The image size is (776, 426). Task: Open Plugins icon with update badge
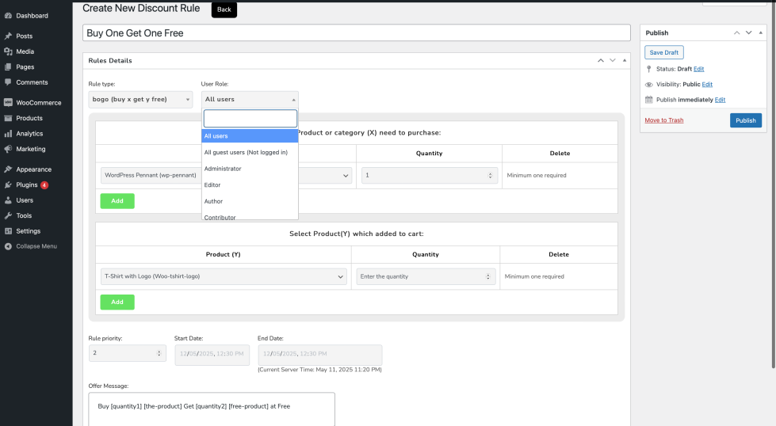point(8,185)
